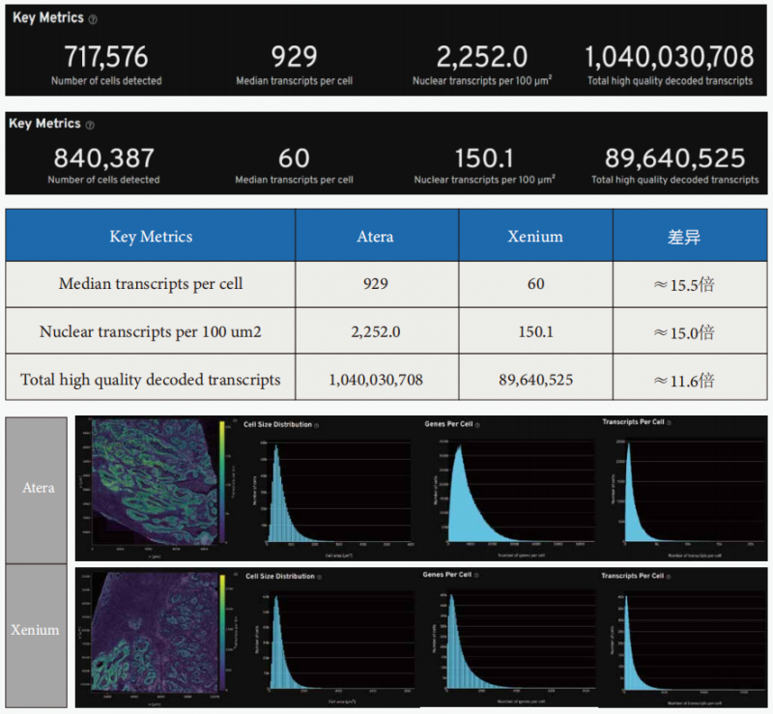Click the Xenium Genes Per Cell histogram

point(521,639)
